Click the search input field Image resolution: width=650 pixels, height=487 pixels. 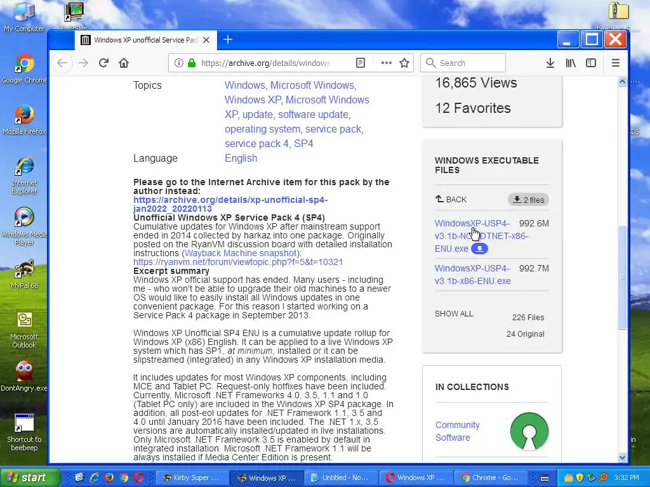pos(463,63)
